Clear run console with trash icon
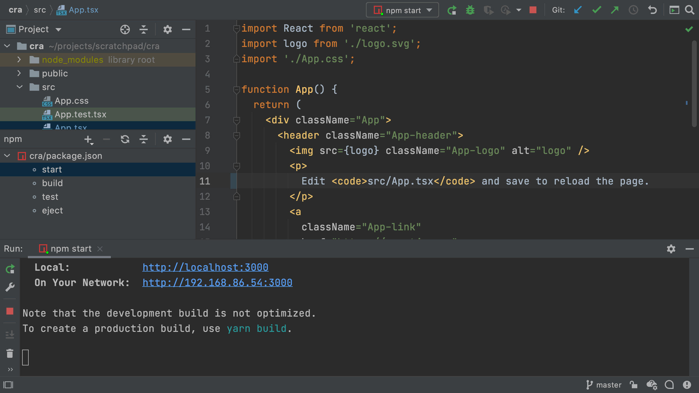This screenshot has height=393, width=699. (x=10, y=353)
